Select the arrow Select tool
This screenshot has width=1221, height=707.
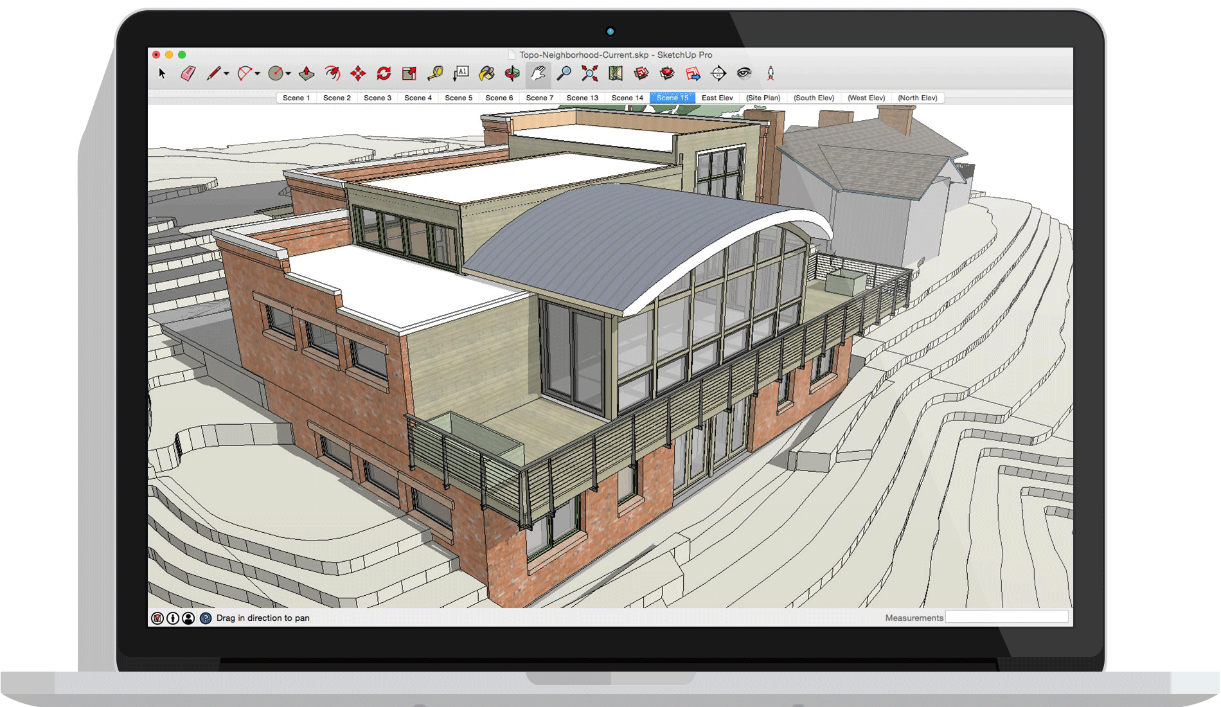(x=161, y=74)
